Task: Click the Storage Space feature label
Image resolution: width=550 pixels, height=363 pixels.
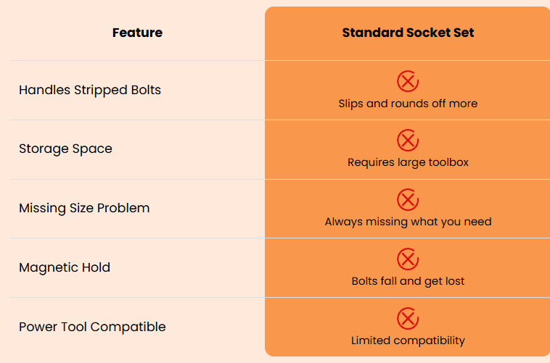Action: tap(65, 149)
